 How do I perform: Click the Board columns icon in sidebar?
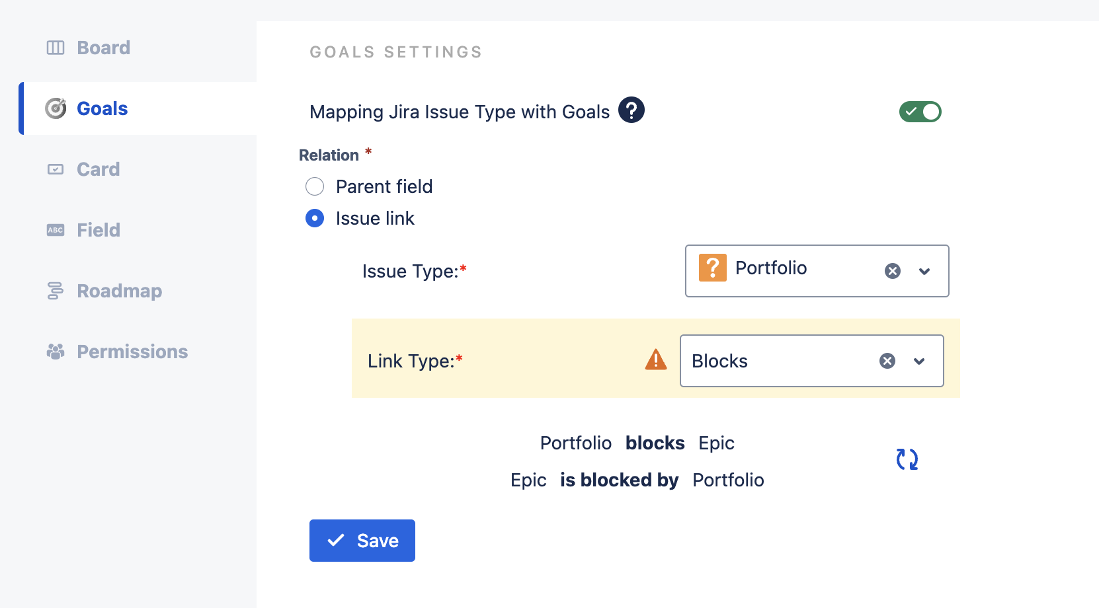coord(56,48)
